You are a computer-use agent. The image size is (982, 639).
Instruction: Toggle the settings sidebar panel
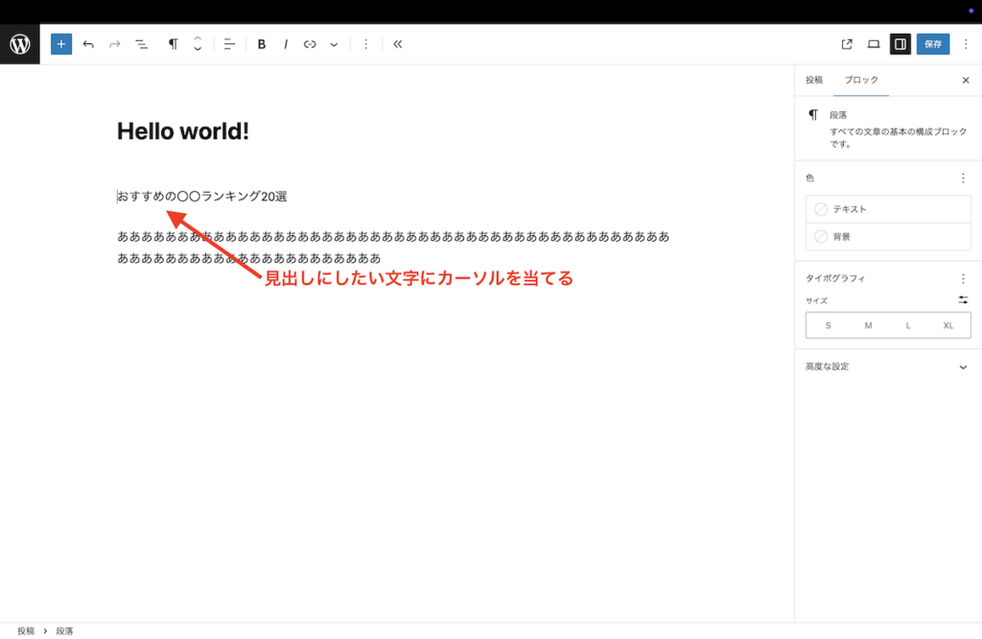pyautogui.click(x=900, y=43)
